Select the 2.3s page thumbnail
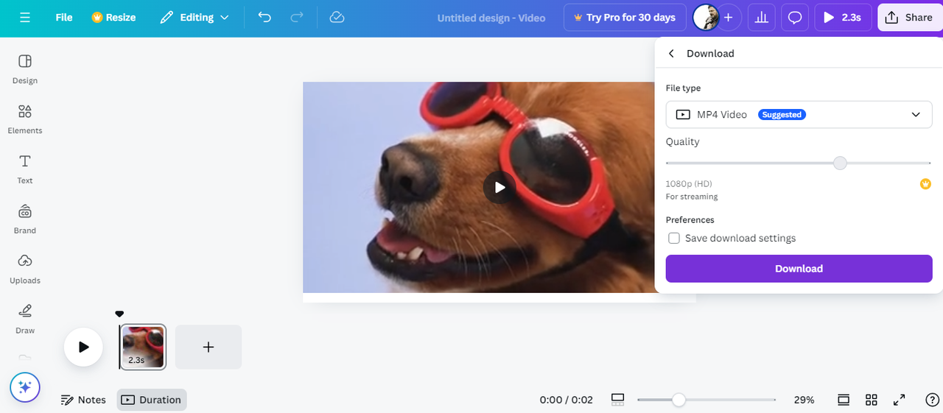Image resolution: width=943 pixels, height=413 pixels. pyautogui.click(x=143, y=347)
